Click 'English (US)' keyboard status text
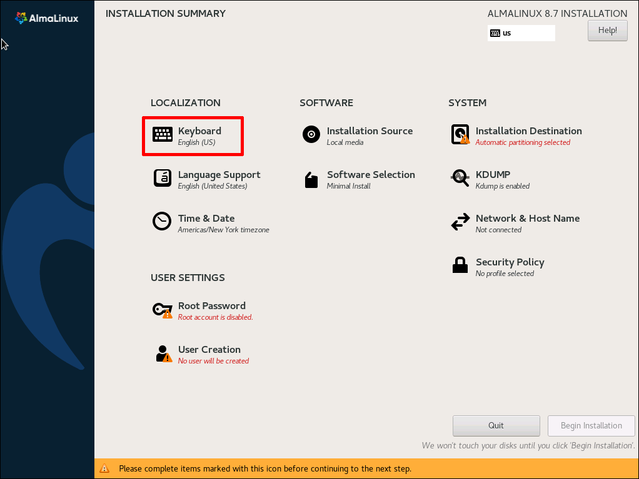This screenshot has width=639, height=479. coord(196,142)
